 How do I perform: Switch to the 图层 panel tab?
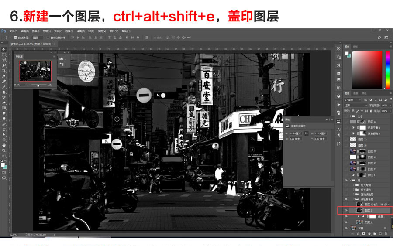pos(347,93)
